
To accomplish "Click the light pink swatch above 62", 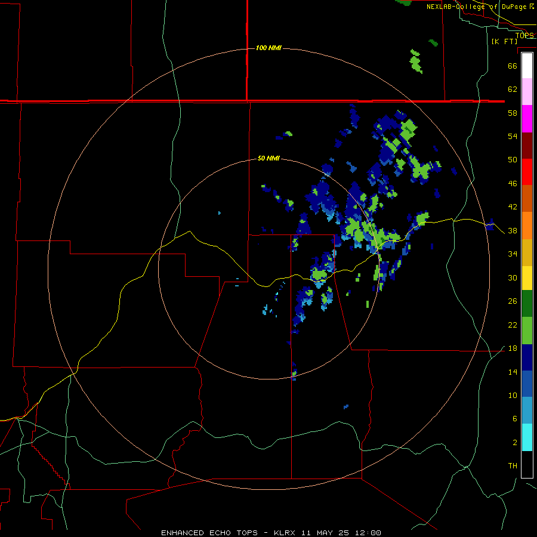I will (527, 92).
